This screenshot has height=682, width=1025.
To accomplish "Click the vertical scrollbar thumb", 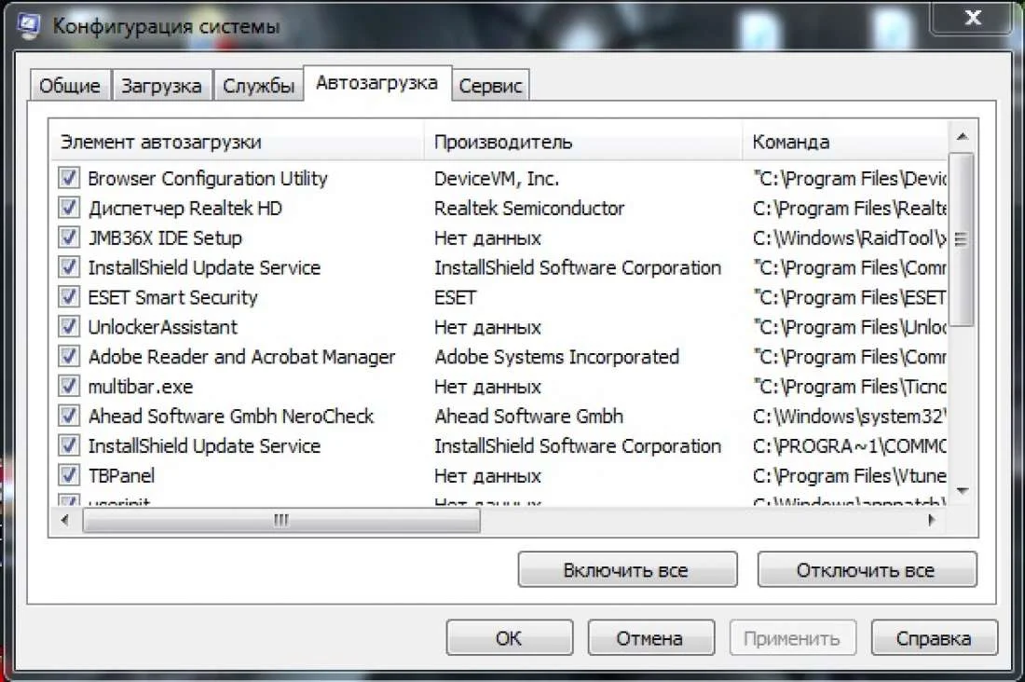I will click(962, 239).
